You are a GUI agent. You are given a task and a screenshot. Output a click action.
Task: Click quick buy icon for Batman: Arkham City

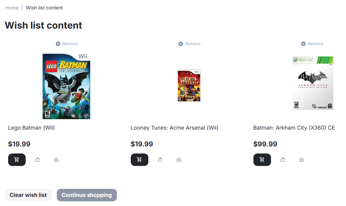tap(282, 160)
